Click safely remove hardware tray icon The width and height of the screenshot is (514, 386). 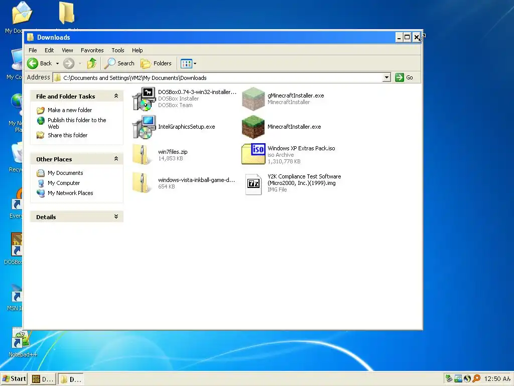pos(449,378)
